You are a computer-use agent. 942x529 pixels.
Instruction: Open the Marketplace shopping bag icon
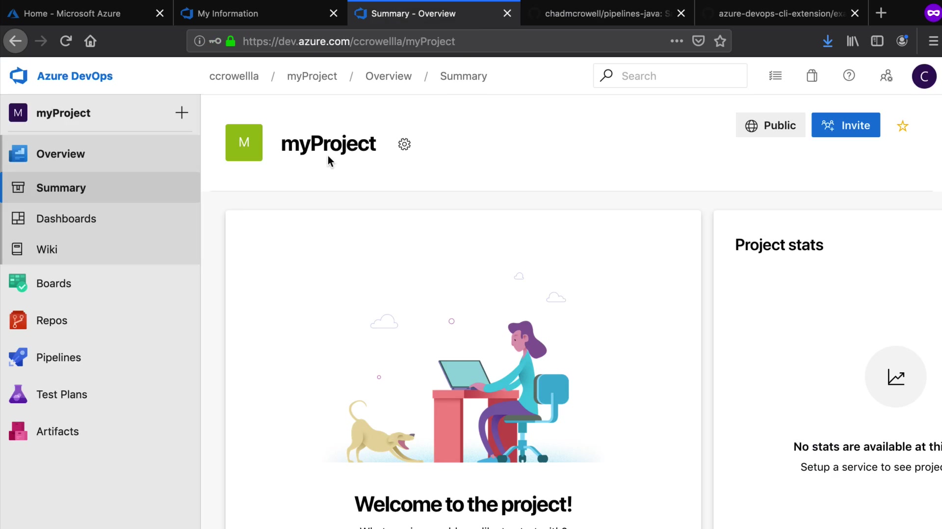812,76
